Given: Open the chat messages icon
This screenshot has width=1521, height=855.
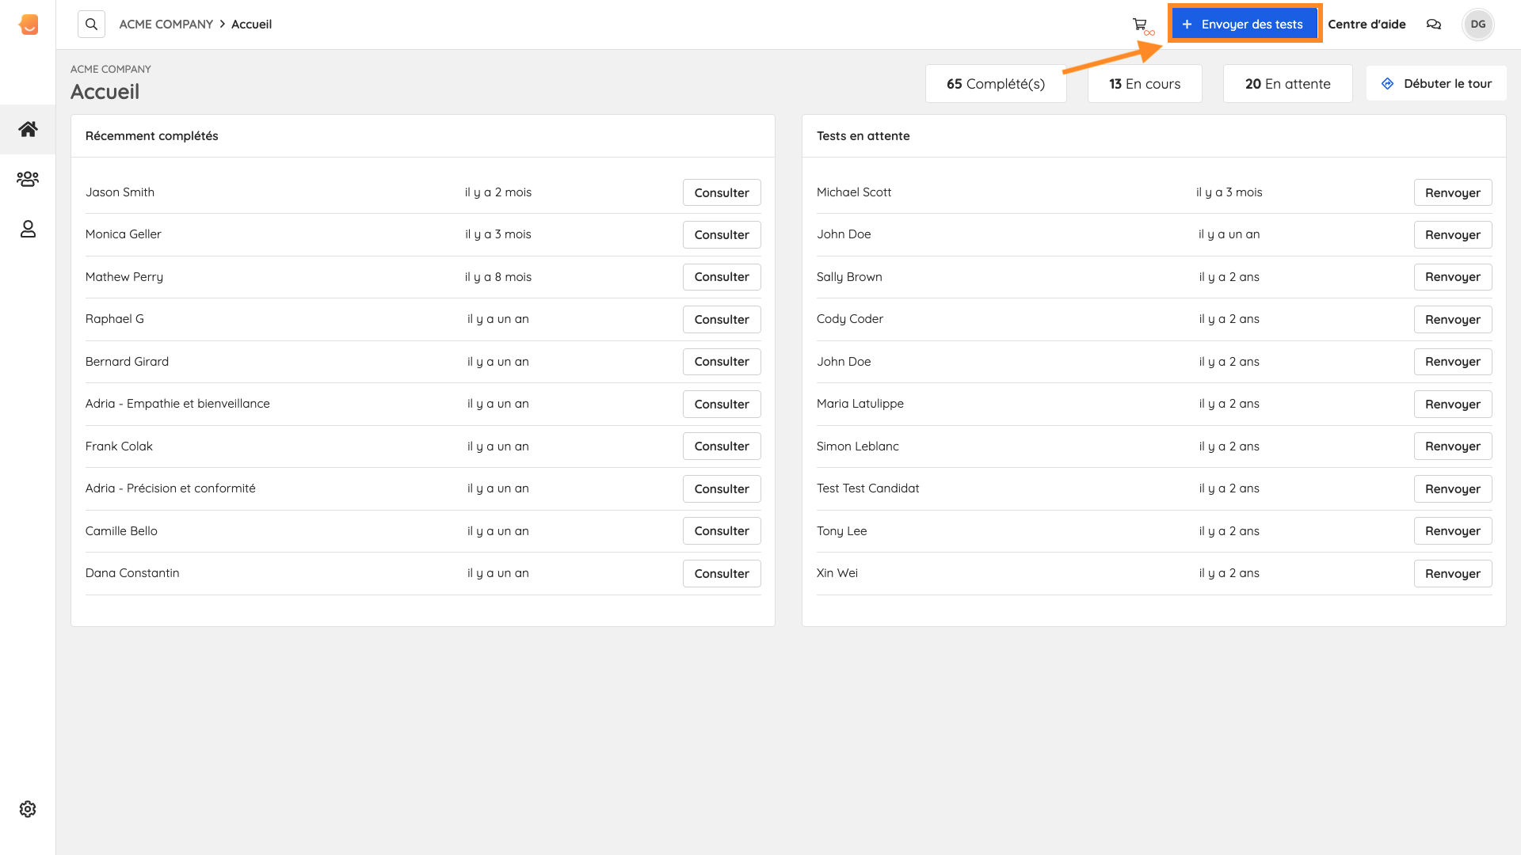Looking at the screenshot, I should tap(1434, 25).
